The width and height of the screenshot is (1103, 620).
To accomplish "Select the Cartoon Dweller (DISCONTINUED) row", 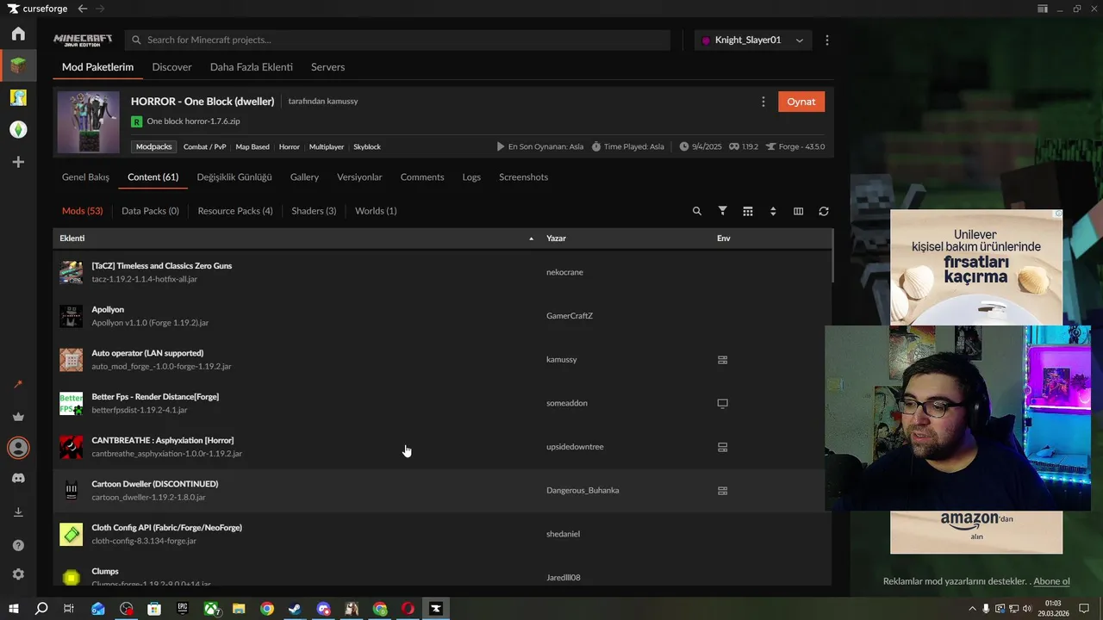I will (x=443, y=491).
